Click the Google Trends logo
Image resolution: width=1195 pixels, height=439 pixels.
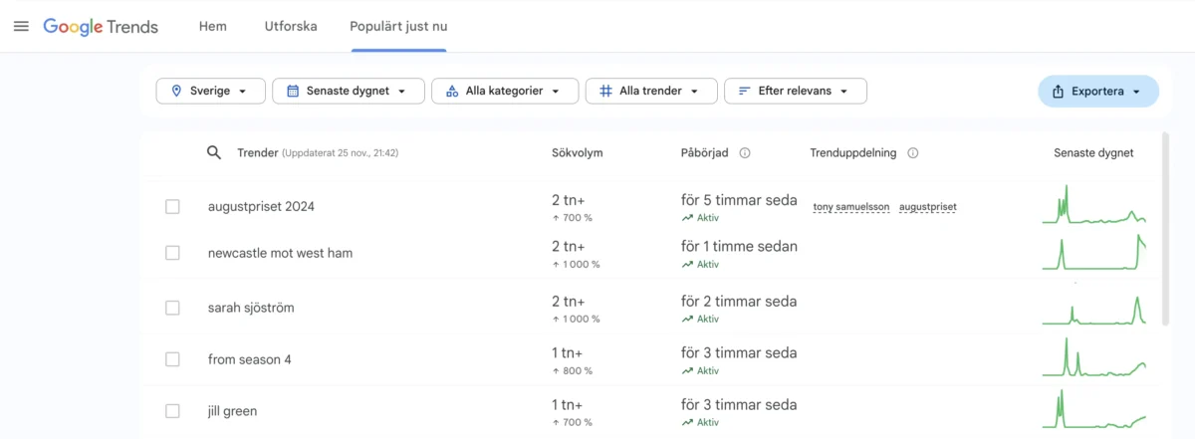click(x=101, y=27)
